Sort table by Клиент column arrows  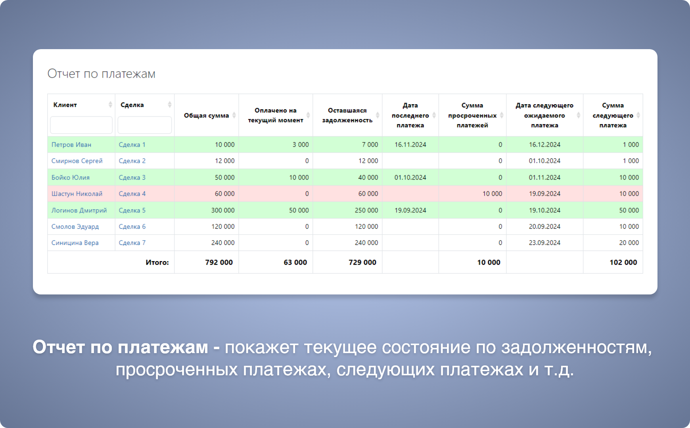[110, 105]
